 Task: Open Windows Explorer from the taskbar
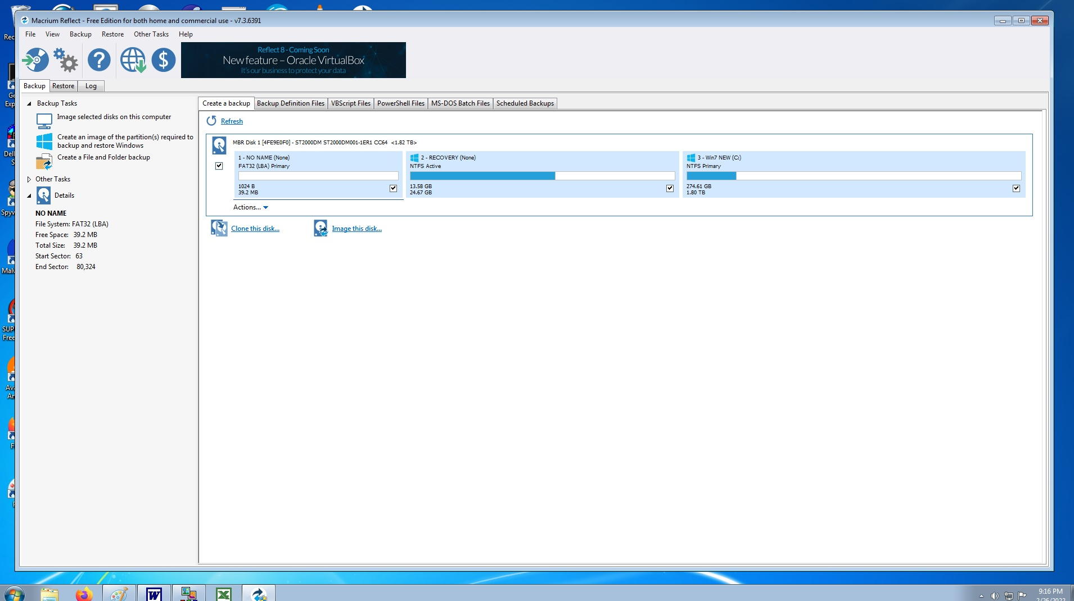[49, 594]
